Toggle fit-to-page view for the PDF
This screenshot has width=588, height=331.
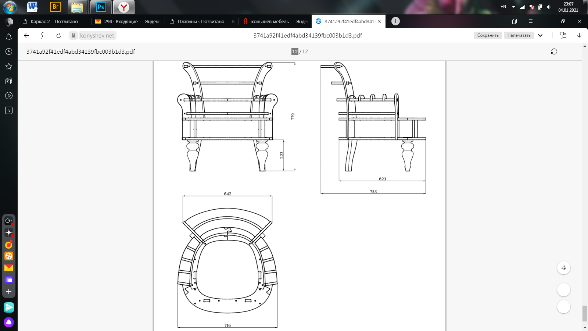pos(564,268)
